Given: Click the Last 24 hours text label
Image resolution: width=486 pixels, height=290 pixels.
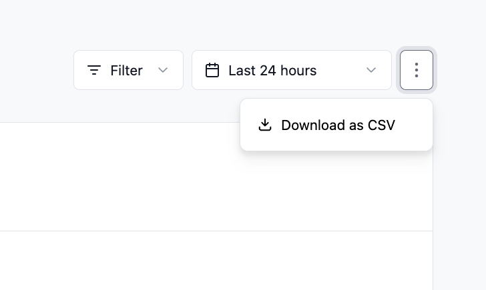Looking at the screenshot, I should (x=272, y=71).
